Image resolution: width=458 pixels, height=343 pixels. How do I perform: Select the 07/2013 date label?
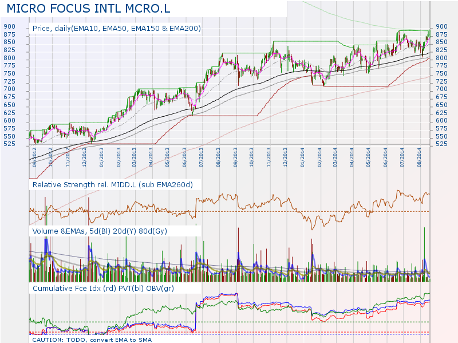point(201,157)
